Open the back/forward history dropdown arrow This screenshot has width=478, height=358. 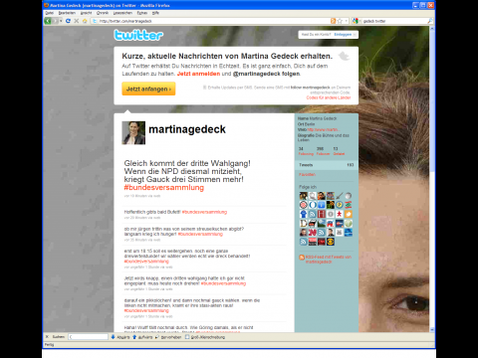click(61, 21)
